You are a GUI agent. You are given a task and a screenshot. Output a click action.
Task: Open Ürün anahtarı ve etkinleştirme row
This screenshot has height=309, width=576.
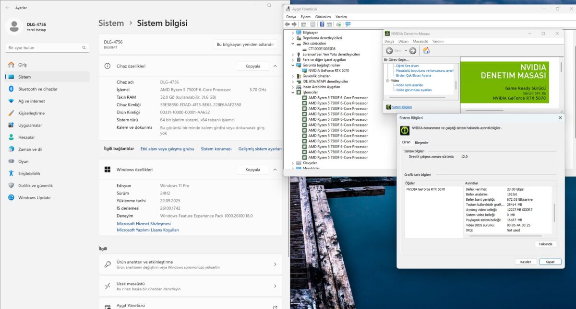191,264
